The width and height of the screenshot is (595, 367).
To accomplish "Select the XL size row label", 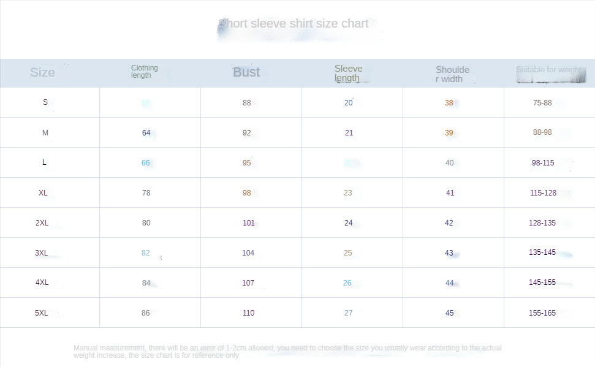I will [43, 193].
